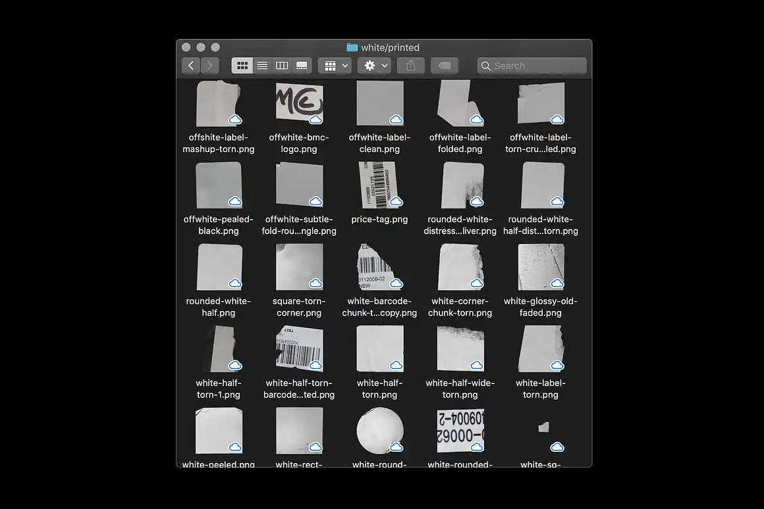Open the tag editing icon
This screenshot has width=764, height=509.
444,65
